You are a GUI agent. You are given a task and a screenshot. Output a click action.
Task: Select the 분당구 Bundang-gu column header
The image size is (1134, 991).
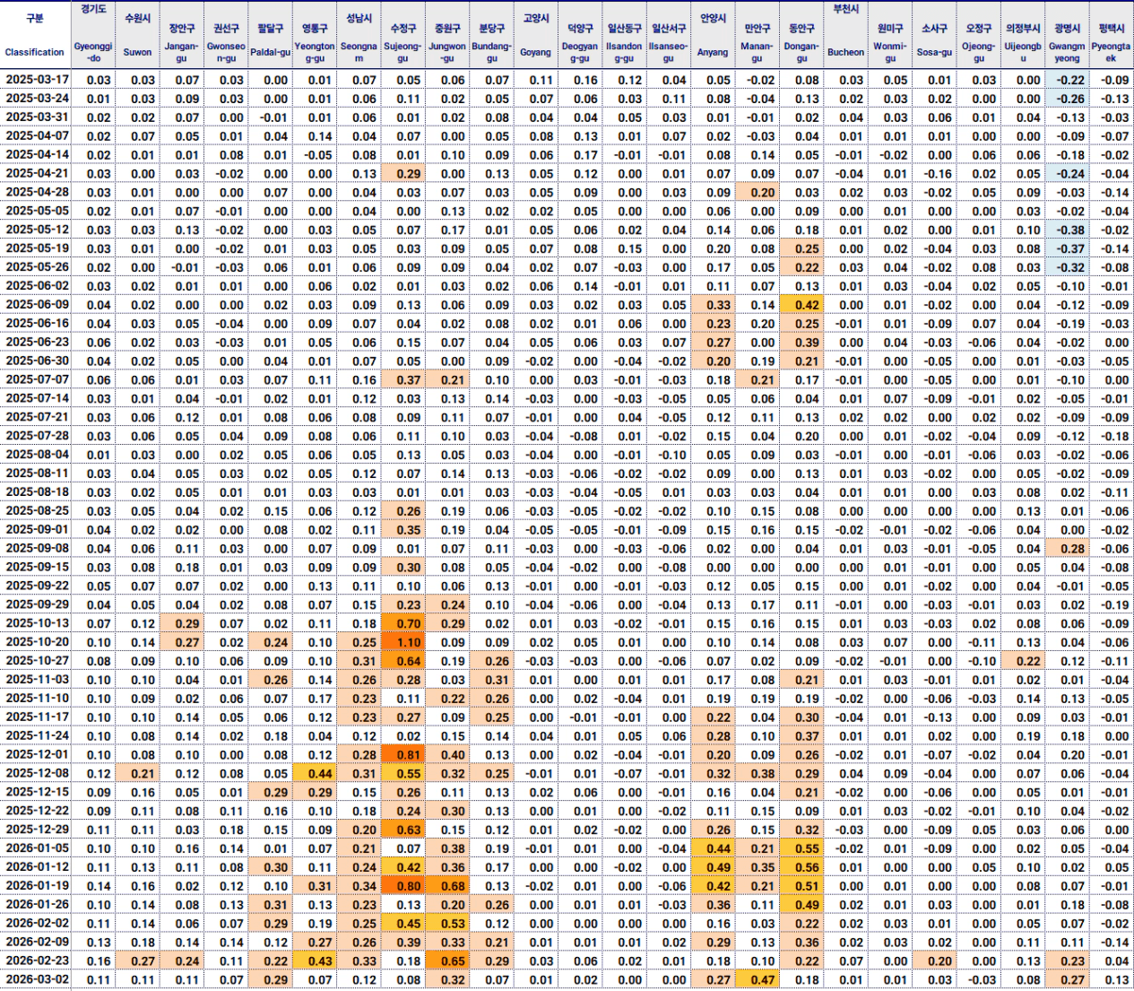tap(491, 35)
